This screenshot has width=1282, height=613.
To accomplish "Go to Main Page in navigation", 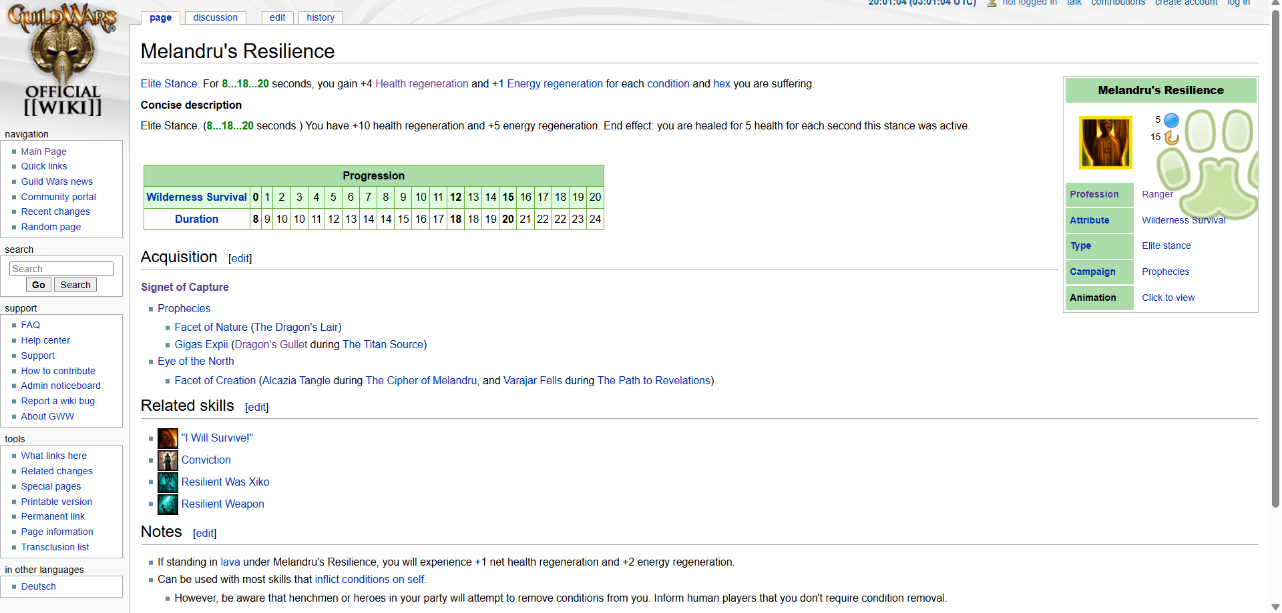I will click(x=43, y=151).
